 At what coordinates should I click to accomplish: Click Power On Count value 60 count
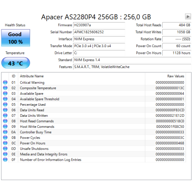[x=177, y=46]
